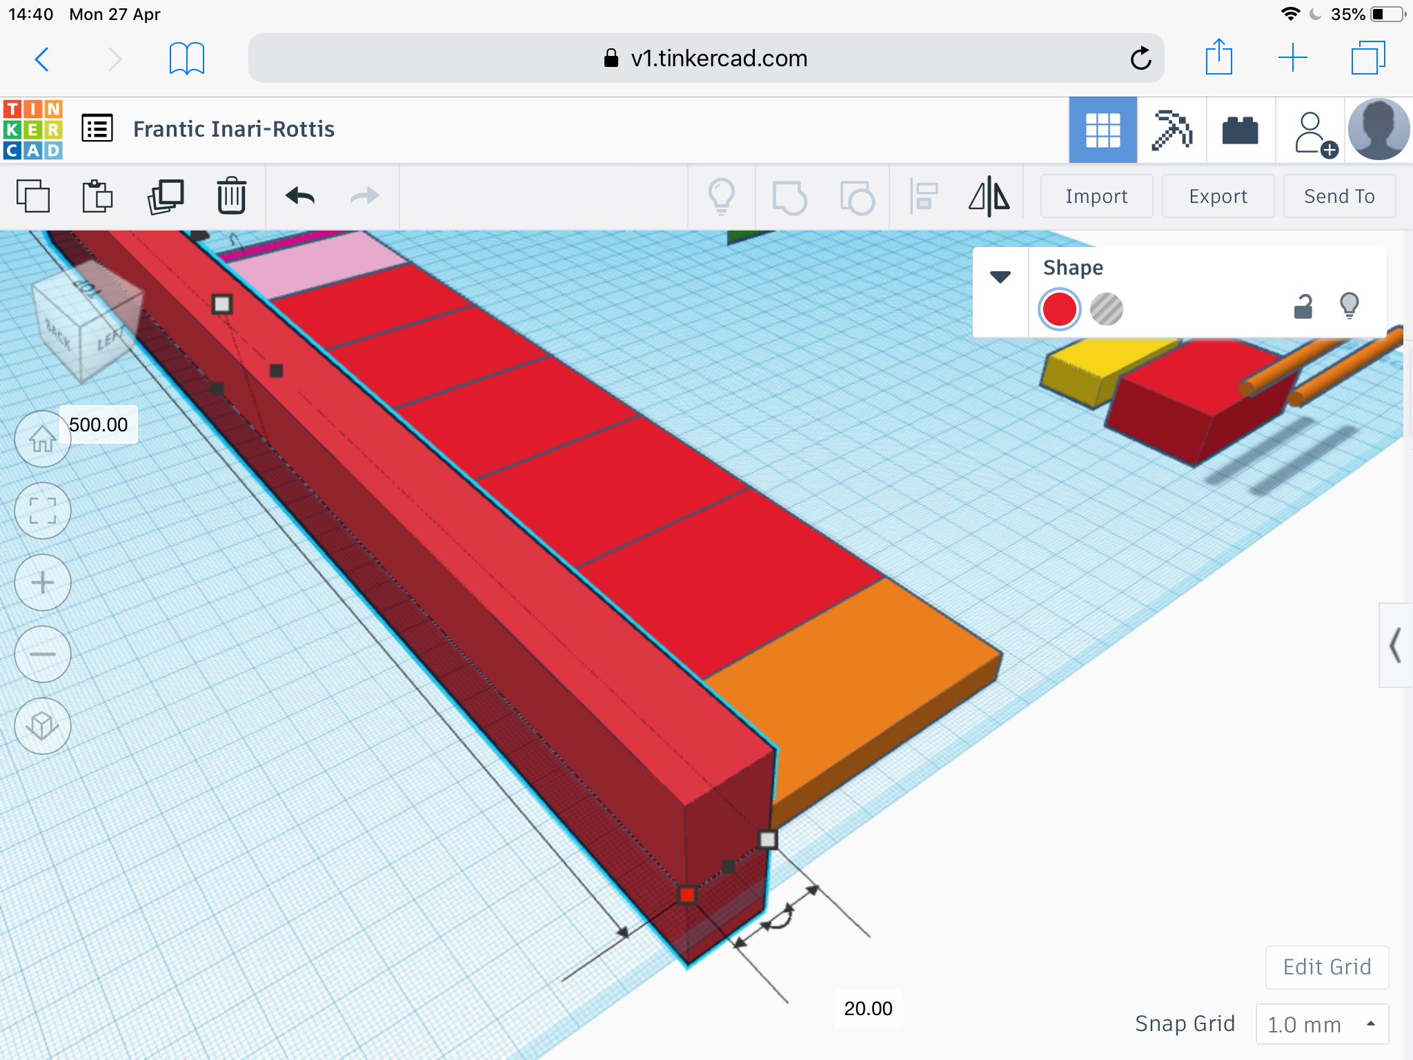Click the Tinkercad logo
Screen dimensions: 1413x1060
[x=33, y=129]
